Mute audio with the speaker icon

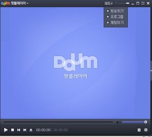click(x=118, y=122)
